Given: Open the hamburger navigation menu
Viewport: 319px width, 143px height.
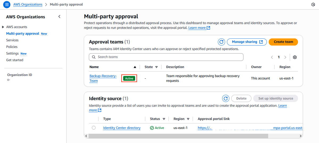Looking at the screenshot, I should click(7, 4).
